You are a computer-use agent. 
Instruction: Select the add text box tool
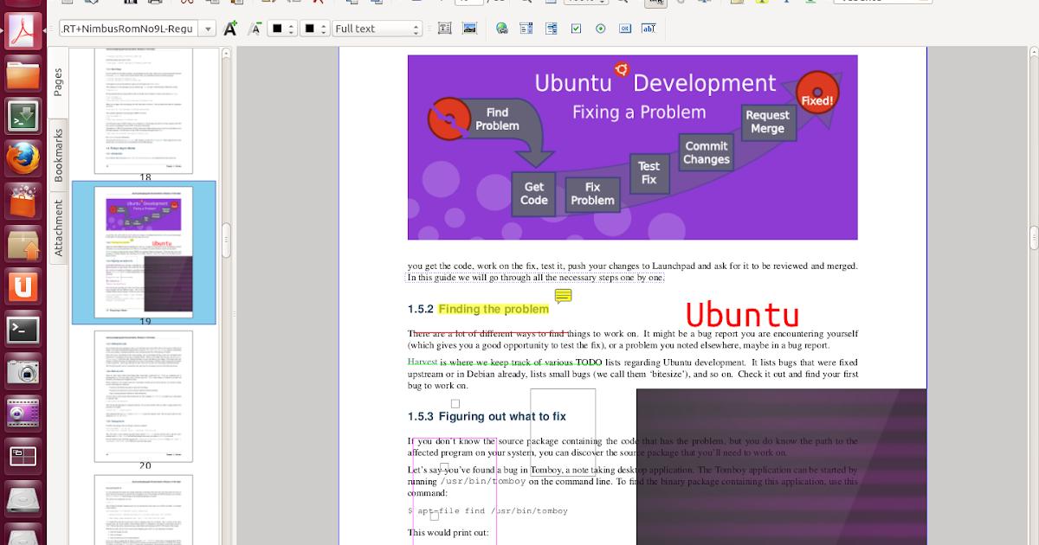pos(445,29)
